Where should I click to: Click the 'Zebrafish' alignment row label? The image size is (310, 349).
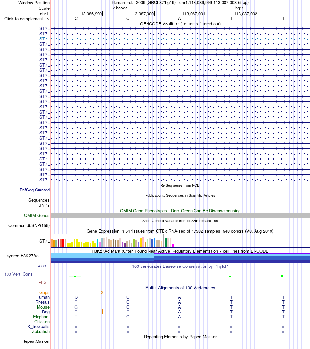click(41, 332)
